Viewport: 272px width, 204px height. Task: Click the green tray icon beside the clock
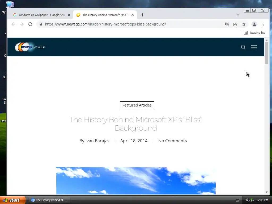(252, 200)
